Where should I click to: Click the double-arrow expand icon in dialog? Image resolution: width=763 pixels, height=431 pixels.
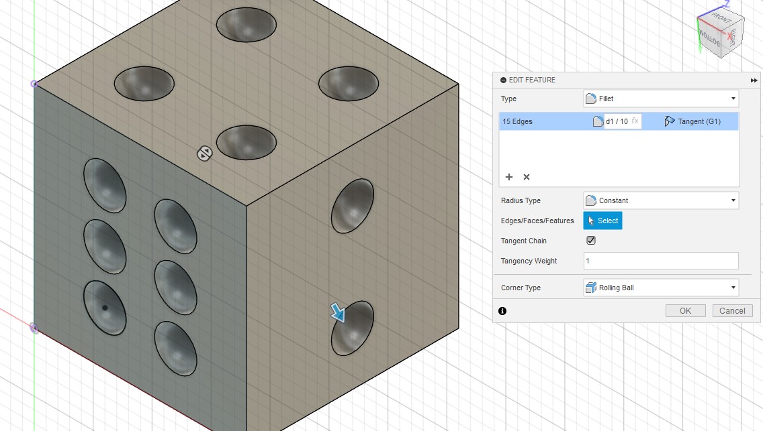[x=754, y=80]
